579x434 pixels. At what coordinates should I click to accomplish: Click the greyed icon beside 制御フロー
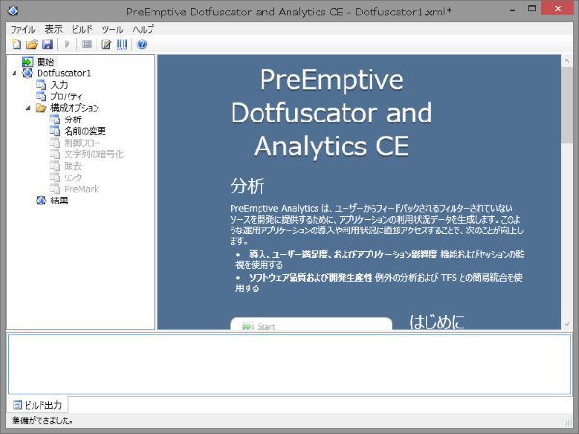pos(55,143)
